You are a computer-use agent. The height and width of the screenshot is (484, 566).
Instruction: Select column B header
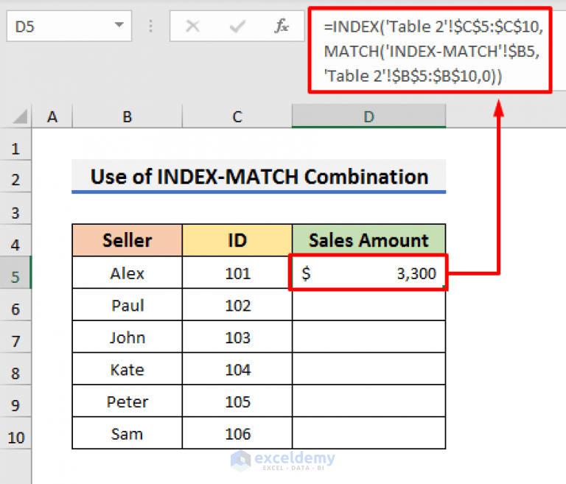(x=127, y=116)
